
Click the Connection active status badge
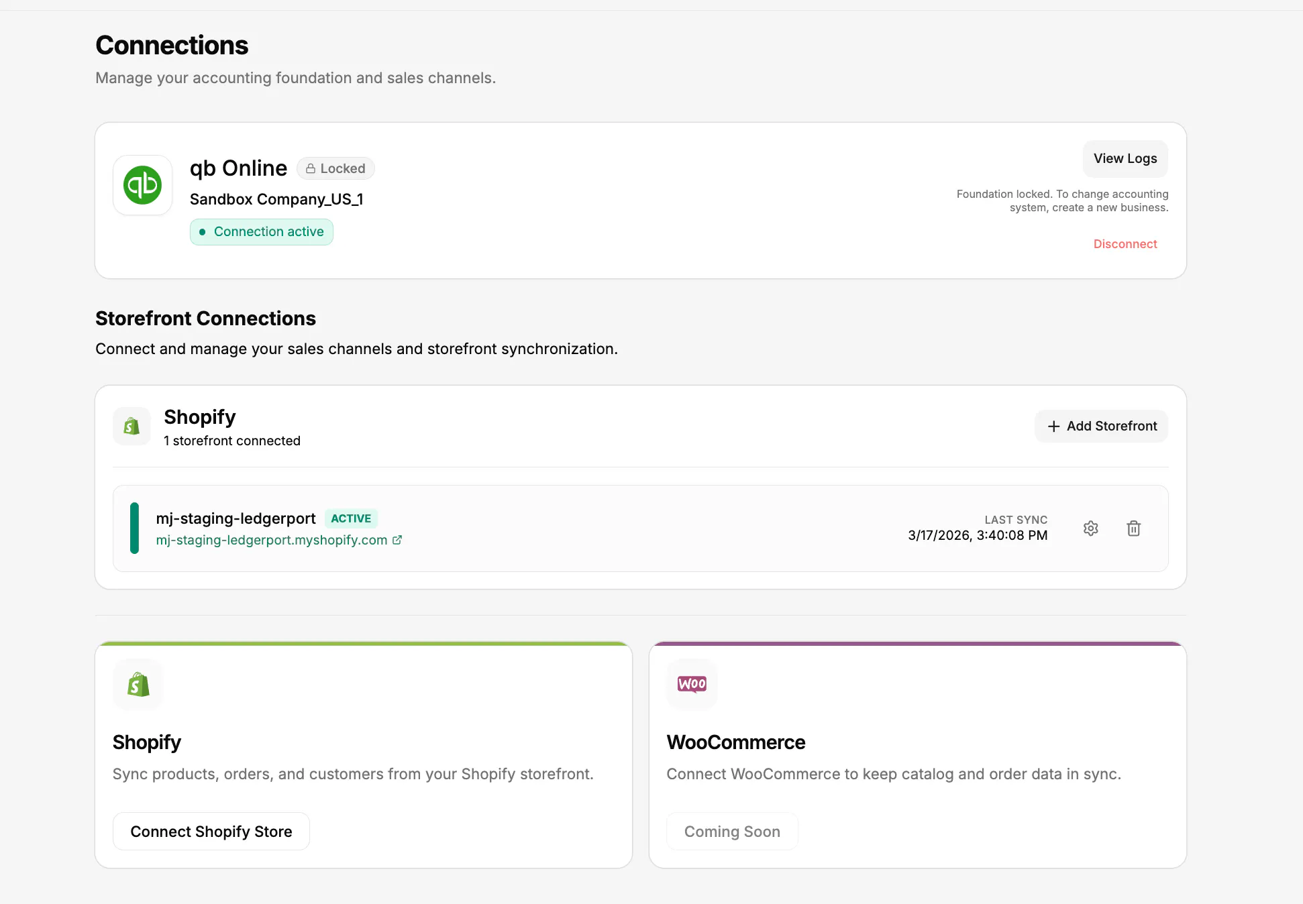262,232
